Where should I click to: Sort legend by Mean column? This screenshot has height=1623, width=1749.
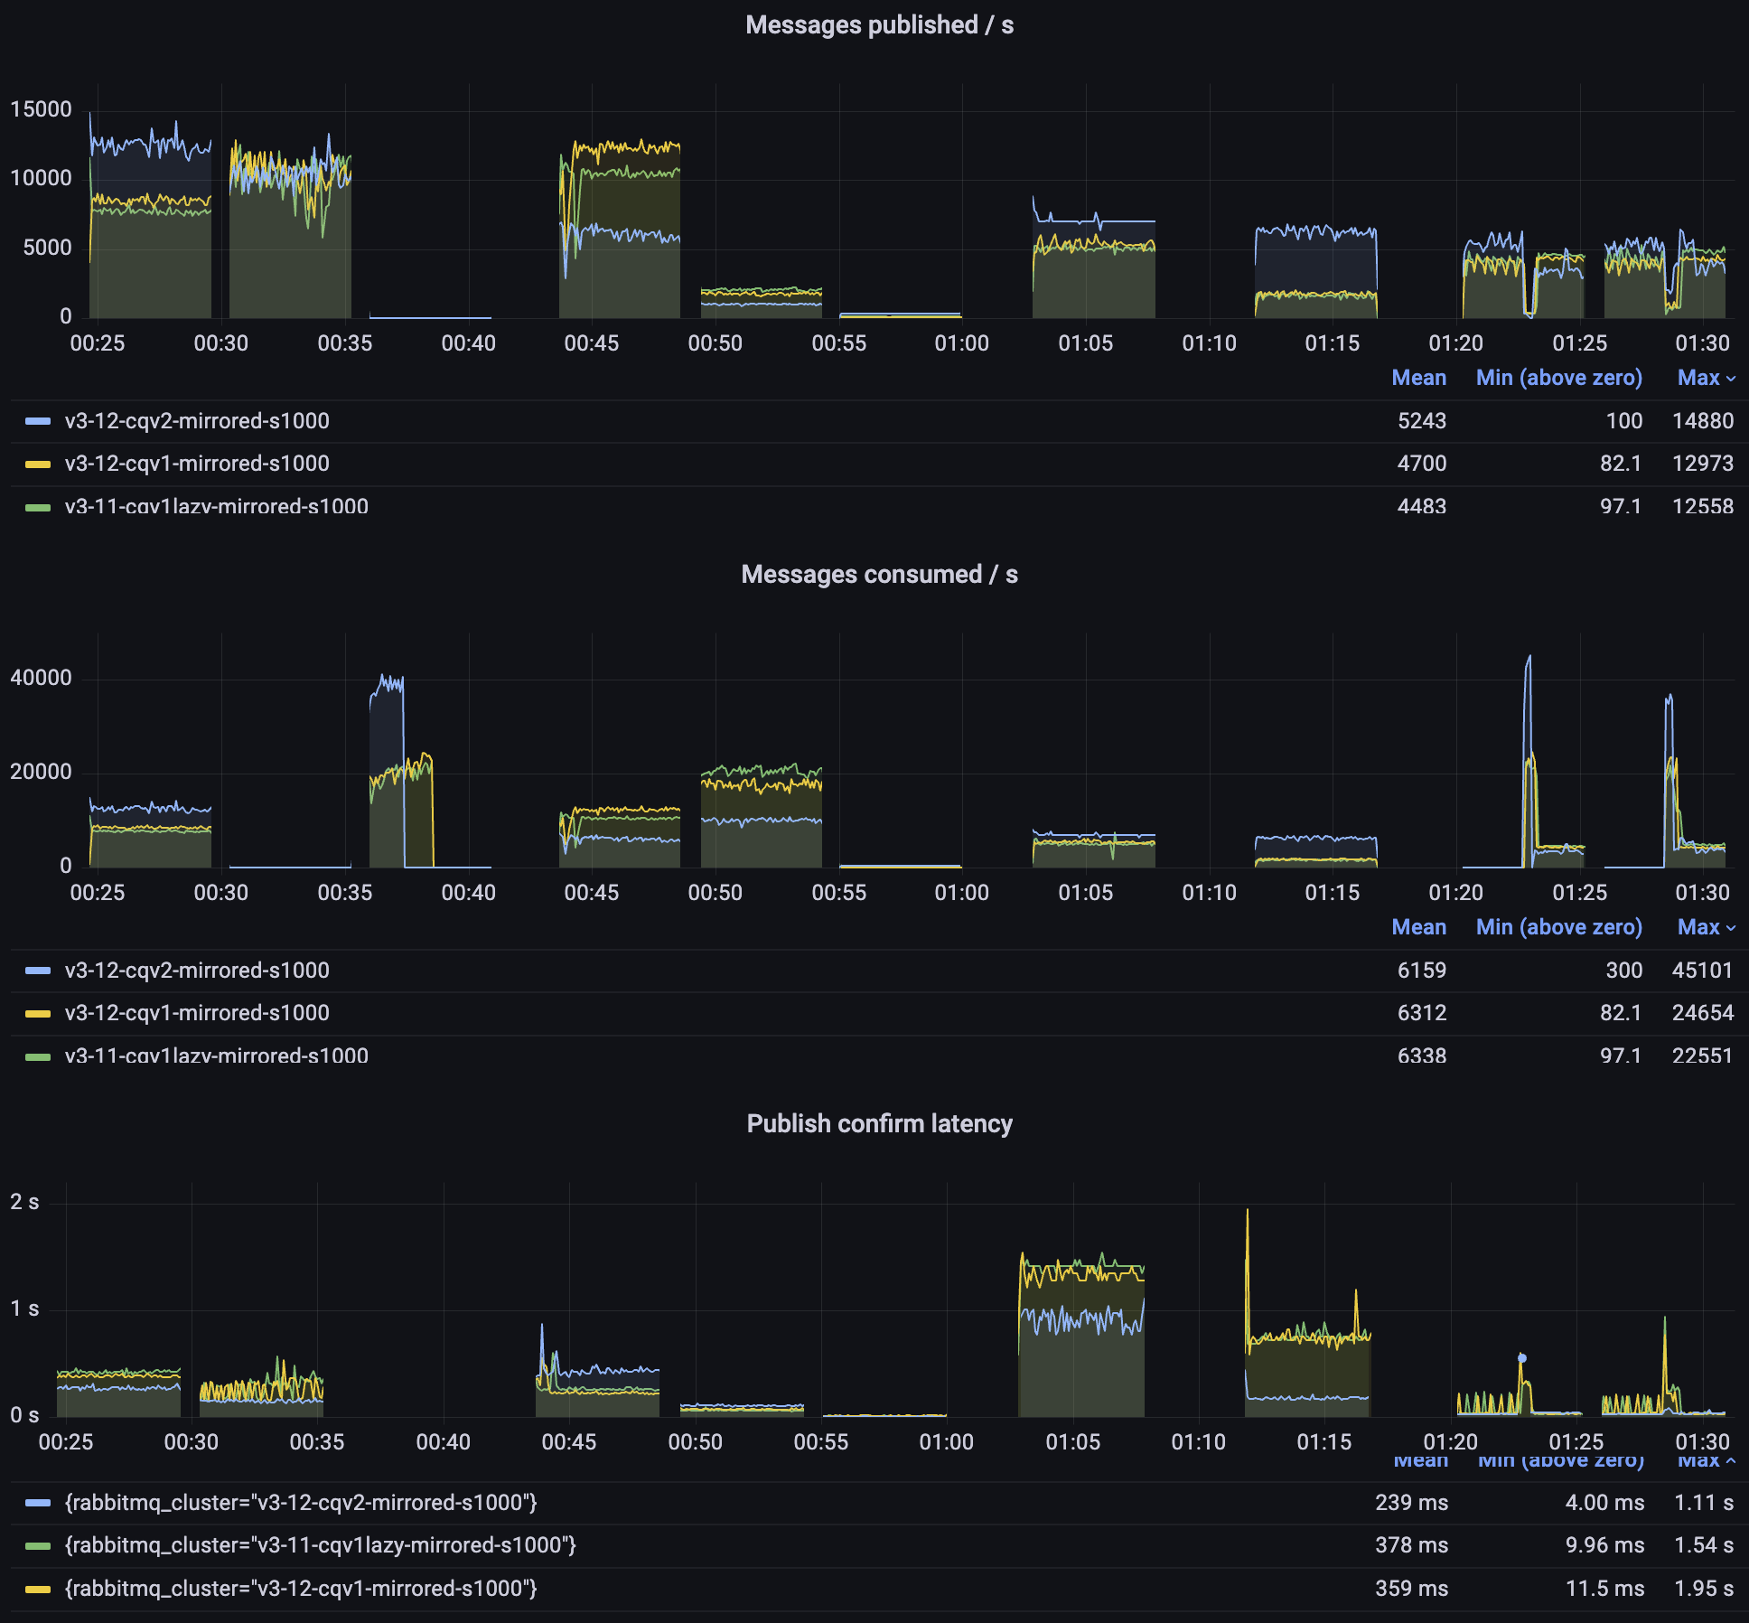[x=1418, y=378]
